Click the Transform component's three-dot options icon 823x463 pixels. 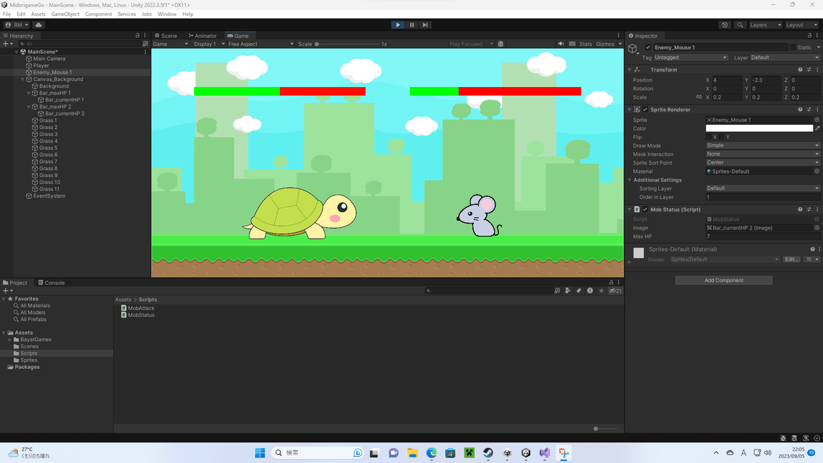tap(818, 69)
